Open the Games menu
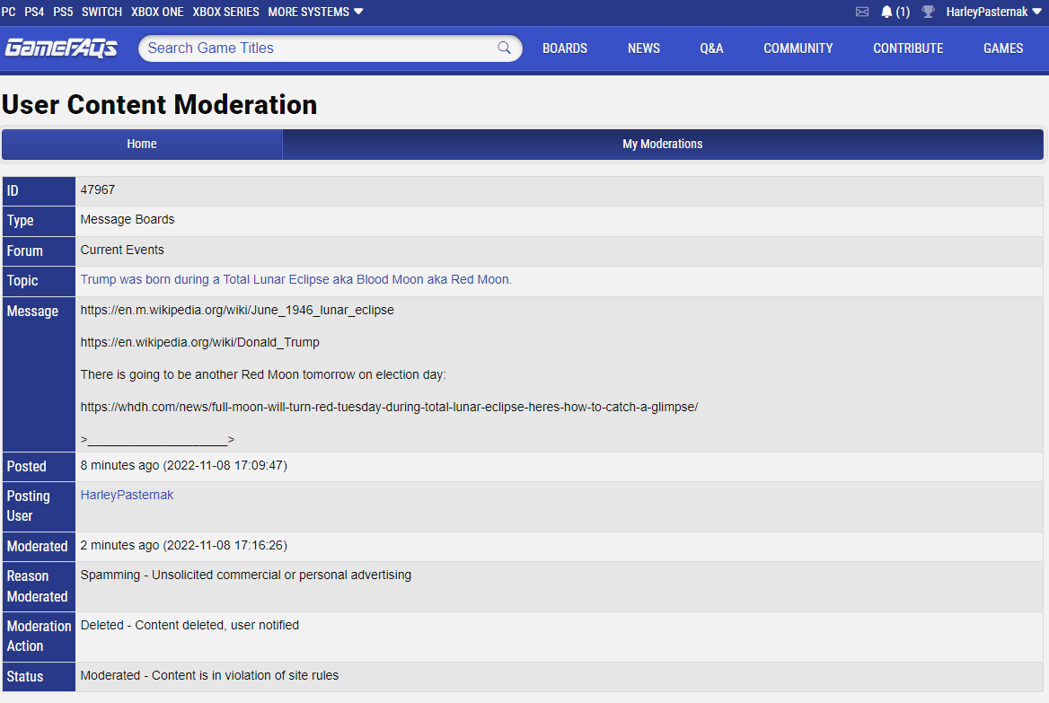Screen dimensions: 1049x703 (1003, 48)
